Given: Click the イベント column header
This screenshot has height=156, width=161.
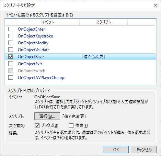Looking at the screenshot, I should [x=48, y=22].
